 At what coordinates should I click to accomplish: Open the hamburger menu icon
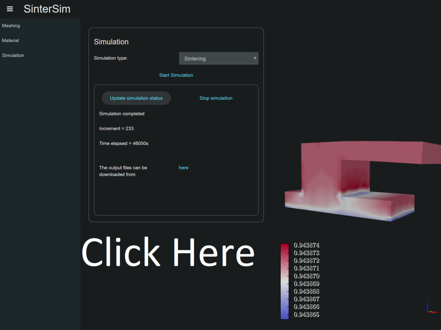point(10,9)
